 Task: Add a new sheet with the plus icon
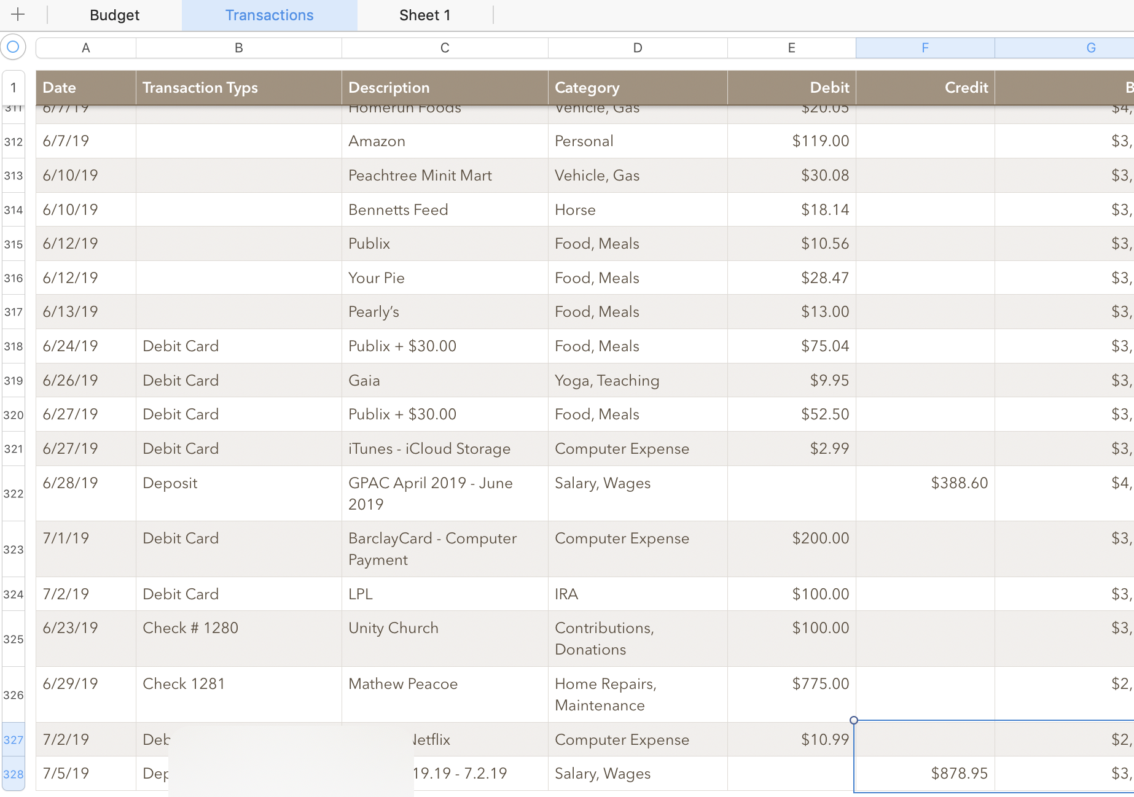[18, 15]
